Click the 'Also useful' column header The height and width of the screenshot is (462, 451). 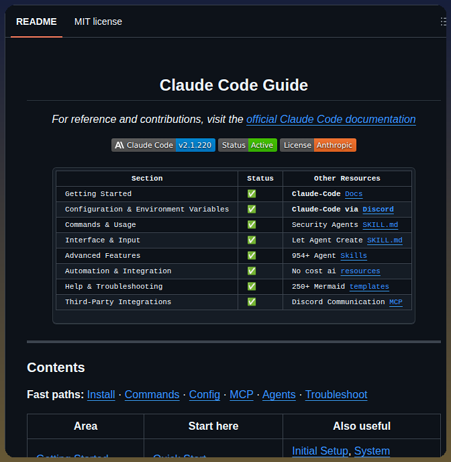click(362, 426)
